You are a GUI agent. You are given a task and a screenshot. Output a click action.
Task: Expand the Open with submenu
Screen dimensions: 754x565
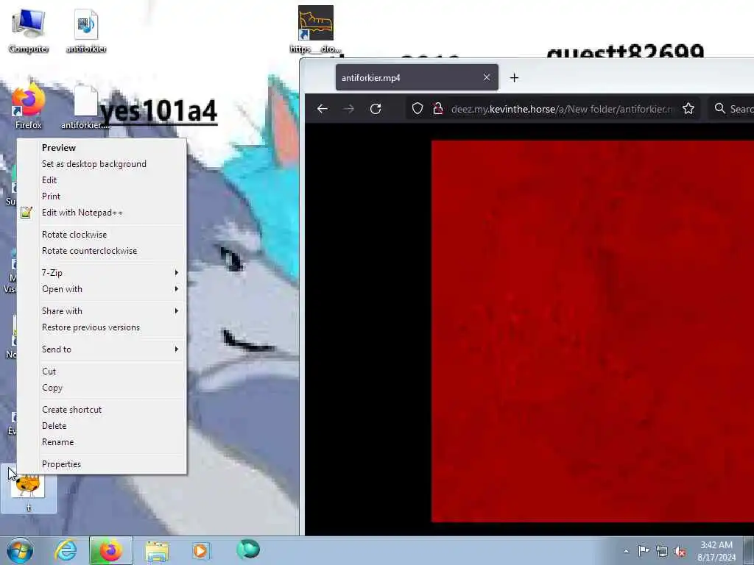click(x=102, y=288)
